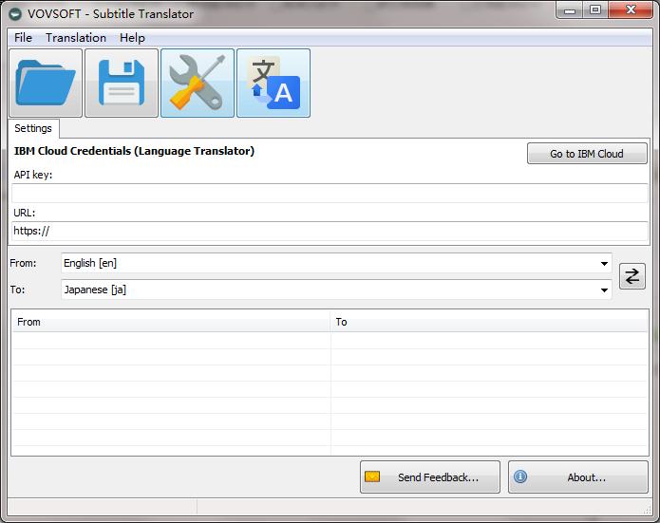Image resolution: width=660 pixels, height=523 pixels.
Task: Expand the From language dropdown showing English
Action: pos(336,263)
